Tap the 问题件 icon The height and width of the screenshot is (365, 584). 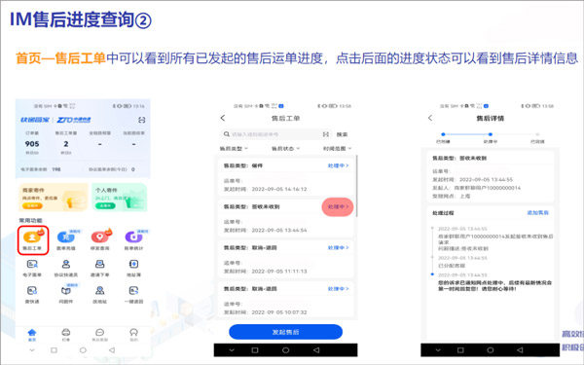coord(66,294)
